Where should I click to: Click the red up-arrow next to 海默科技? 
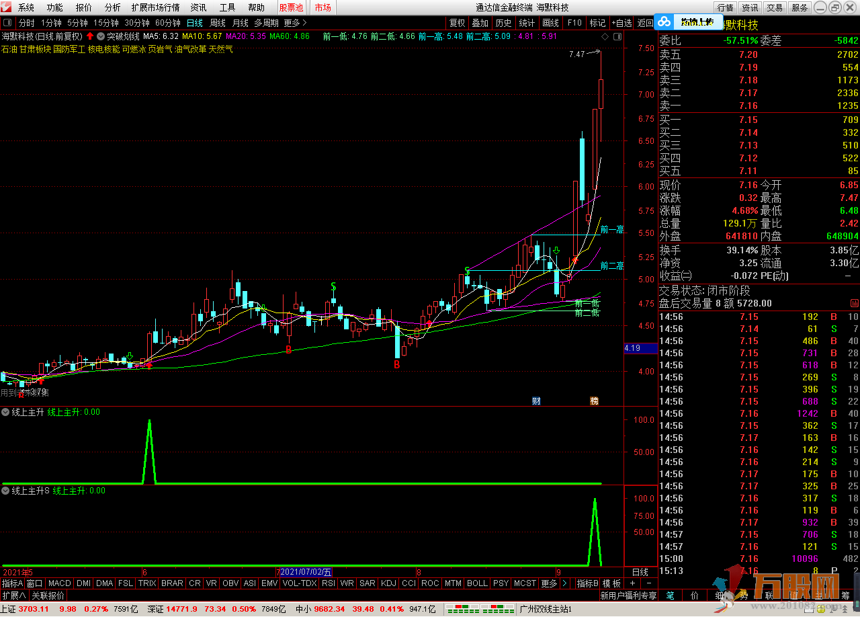coord(89,36)
